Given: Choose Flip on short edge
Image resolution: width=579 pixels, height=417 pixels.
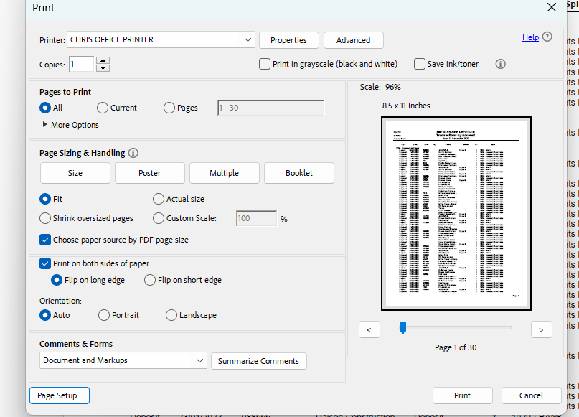Looking at the screenshot, I should 150,280.
